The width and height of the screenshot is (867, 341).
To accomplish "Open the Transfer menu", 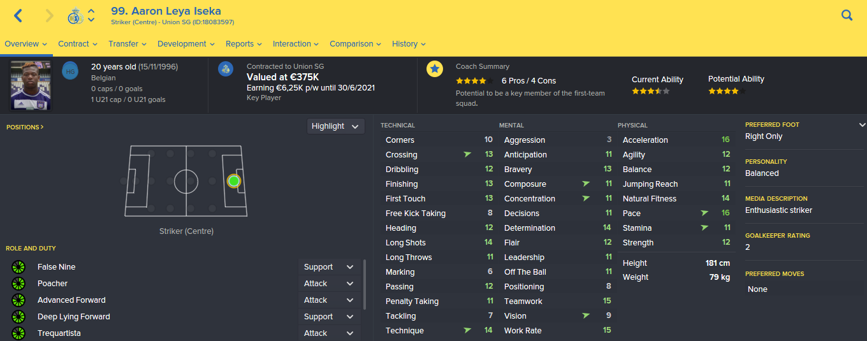I will tap(127, 44).
